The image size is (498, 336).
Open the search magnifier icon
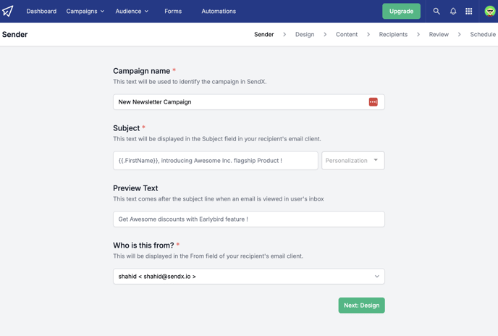point(436,11)
